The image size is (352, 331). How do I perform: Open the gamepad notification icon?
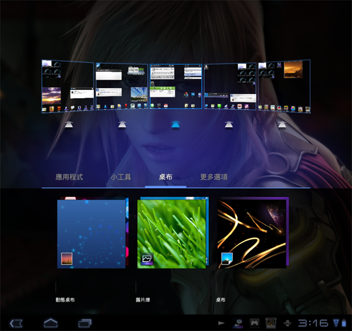point(254,323)
